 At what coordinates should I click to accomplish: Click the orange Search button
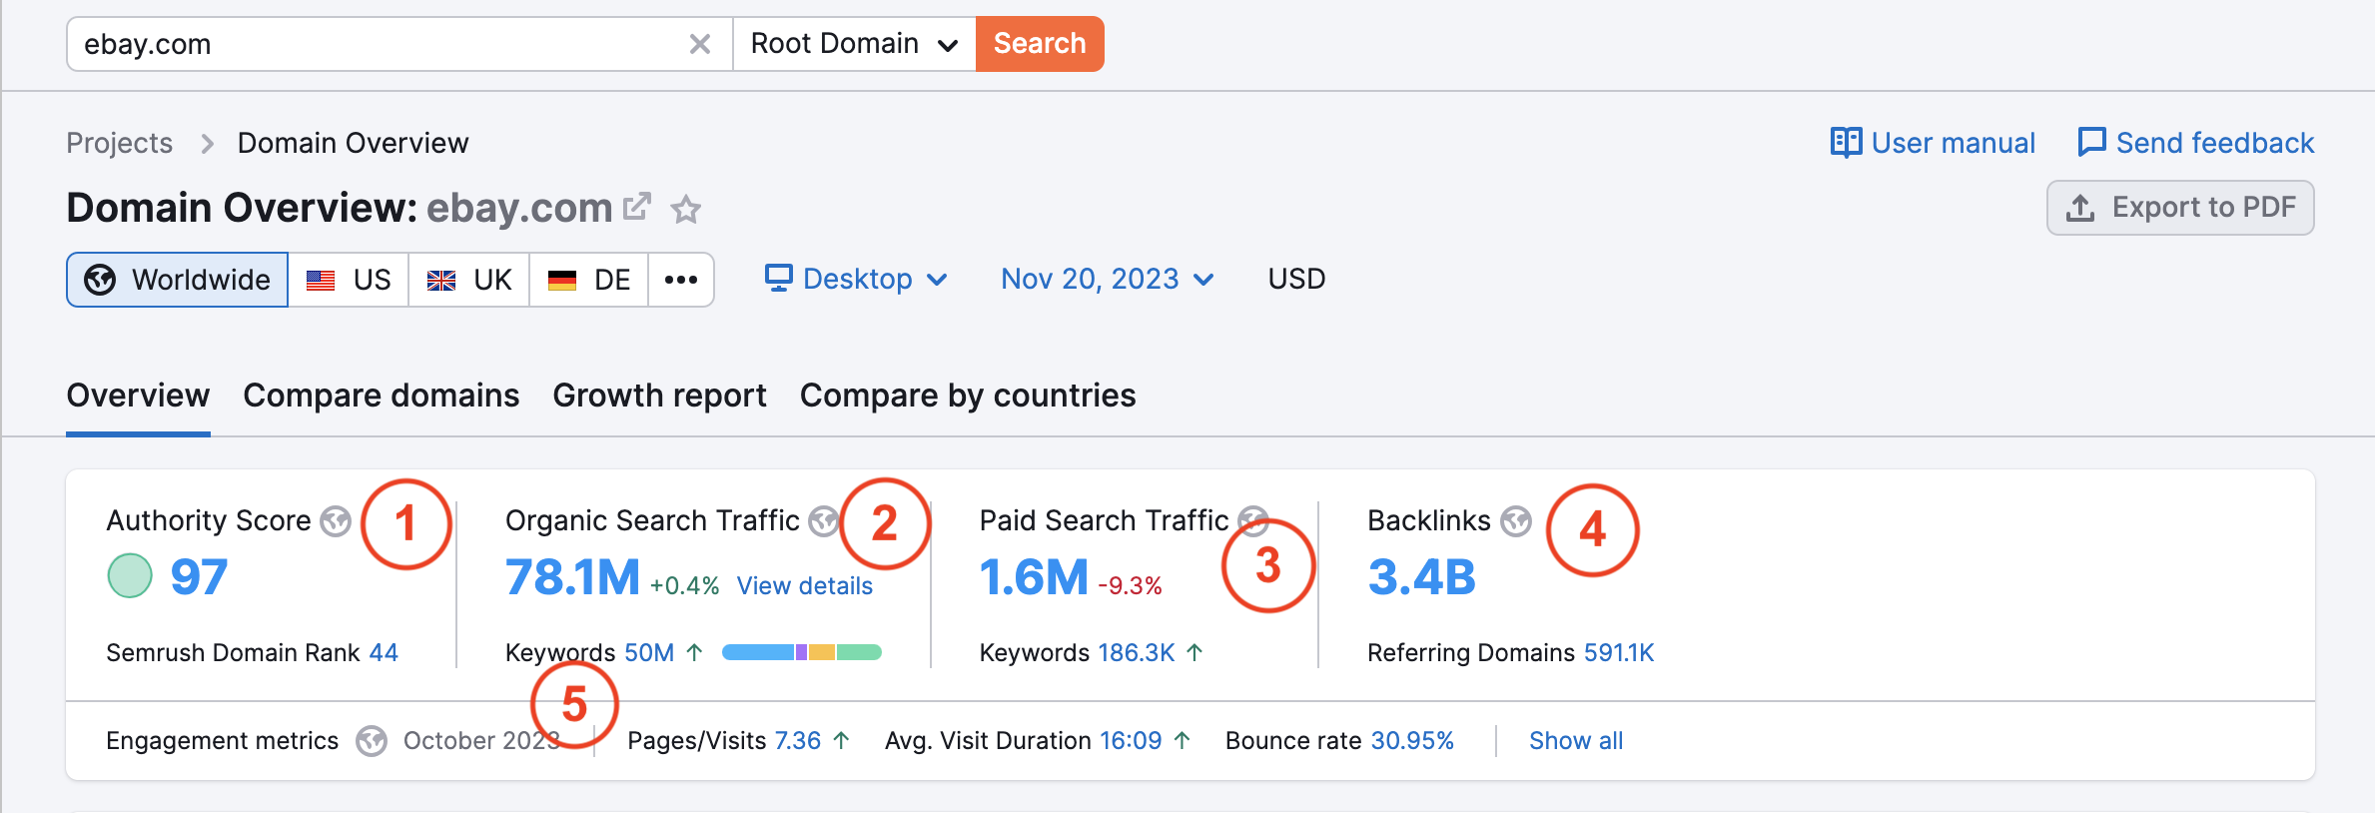pyautogui.click(x=1040, y=44)
